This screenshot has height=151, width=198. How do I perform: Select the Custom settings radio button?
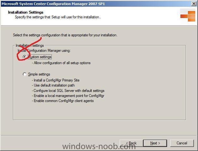coord(25,57)
